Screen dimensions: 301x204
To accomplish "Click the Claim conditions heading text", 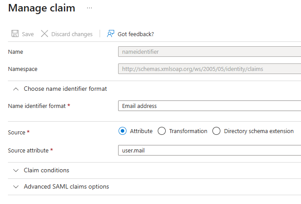I will point(46,170).
